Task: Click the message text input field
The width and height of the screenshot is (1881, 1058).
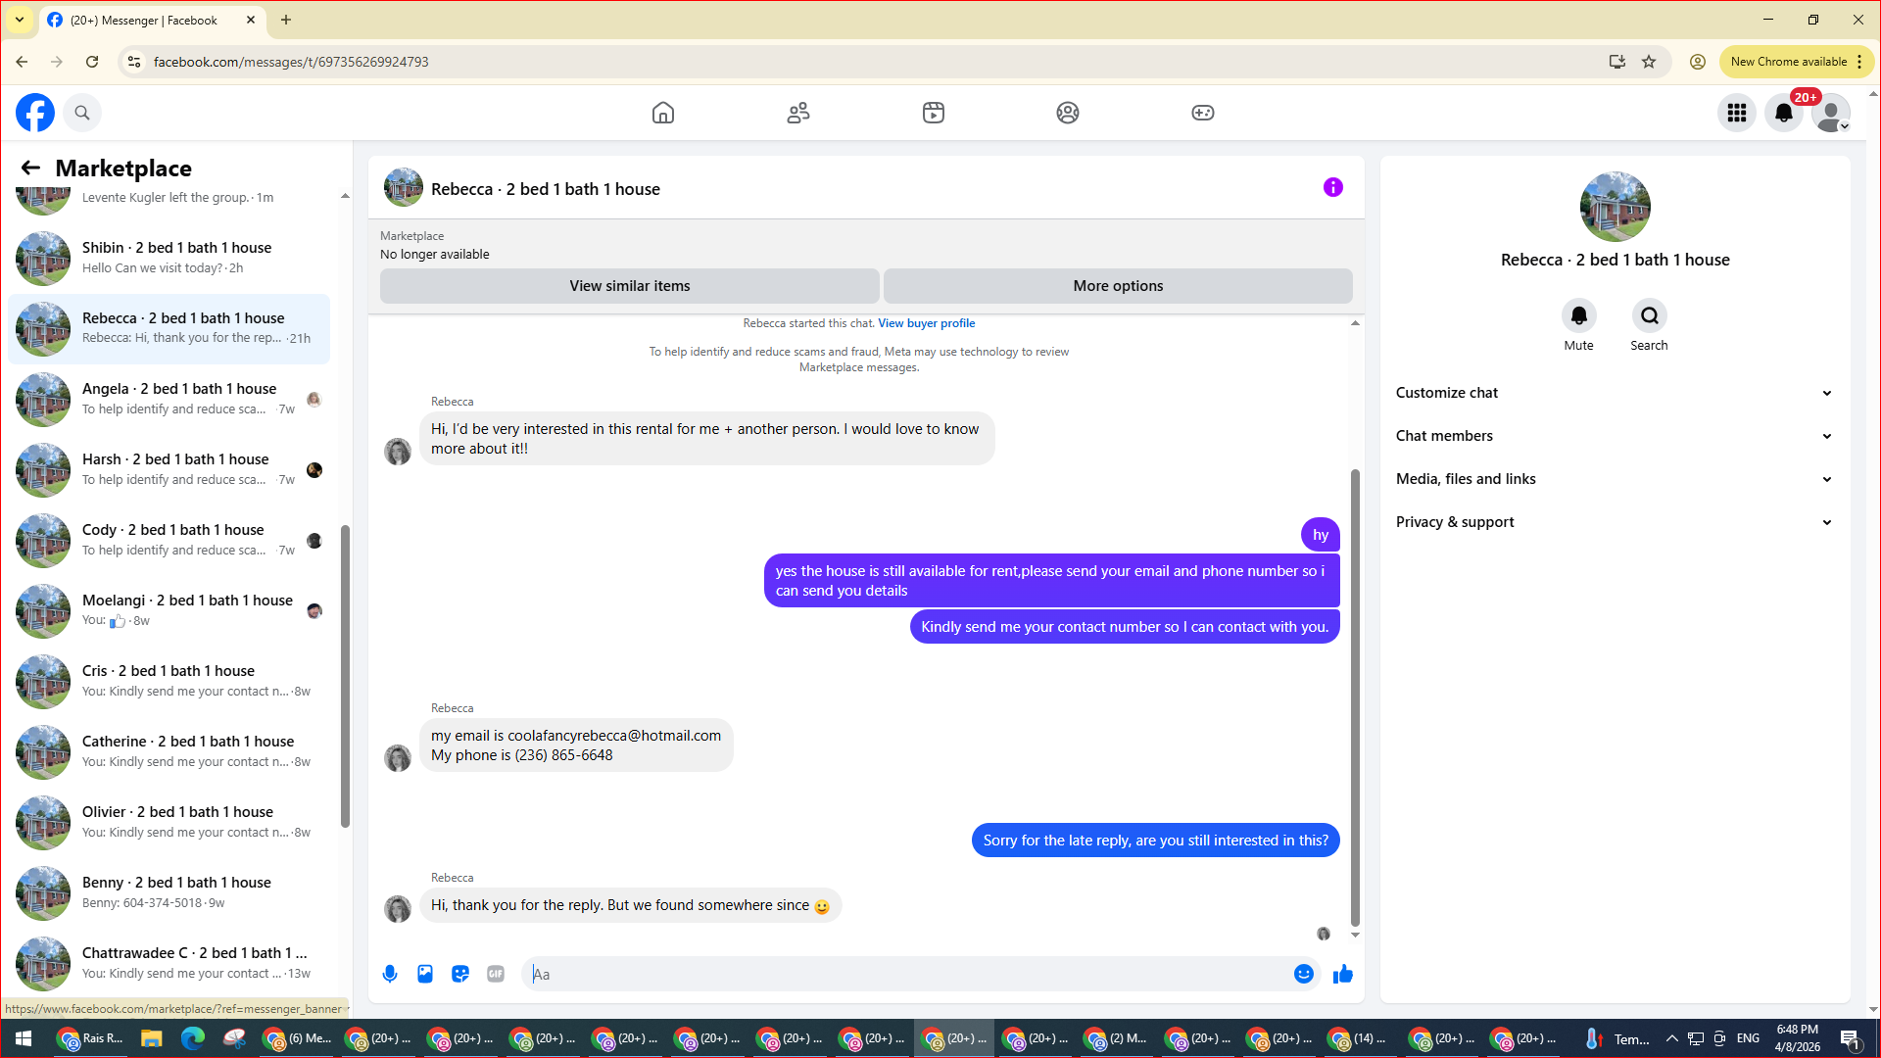Action: (x=911, y=974)
